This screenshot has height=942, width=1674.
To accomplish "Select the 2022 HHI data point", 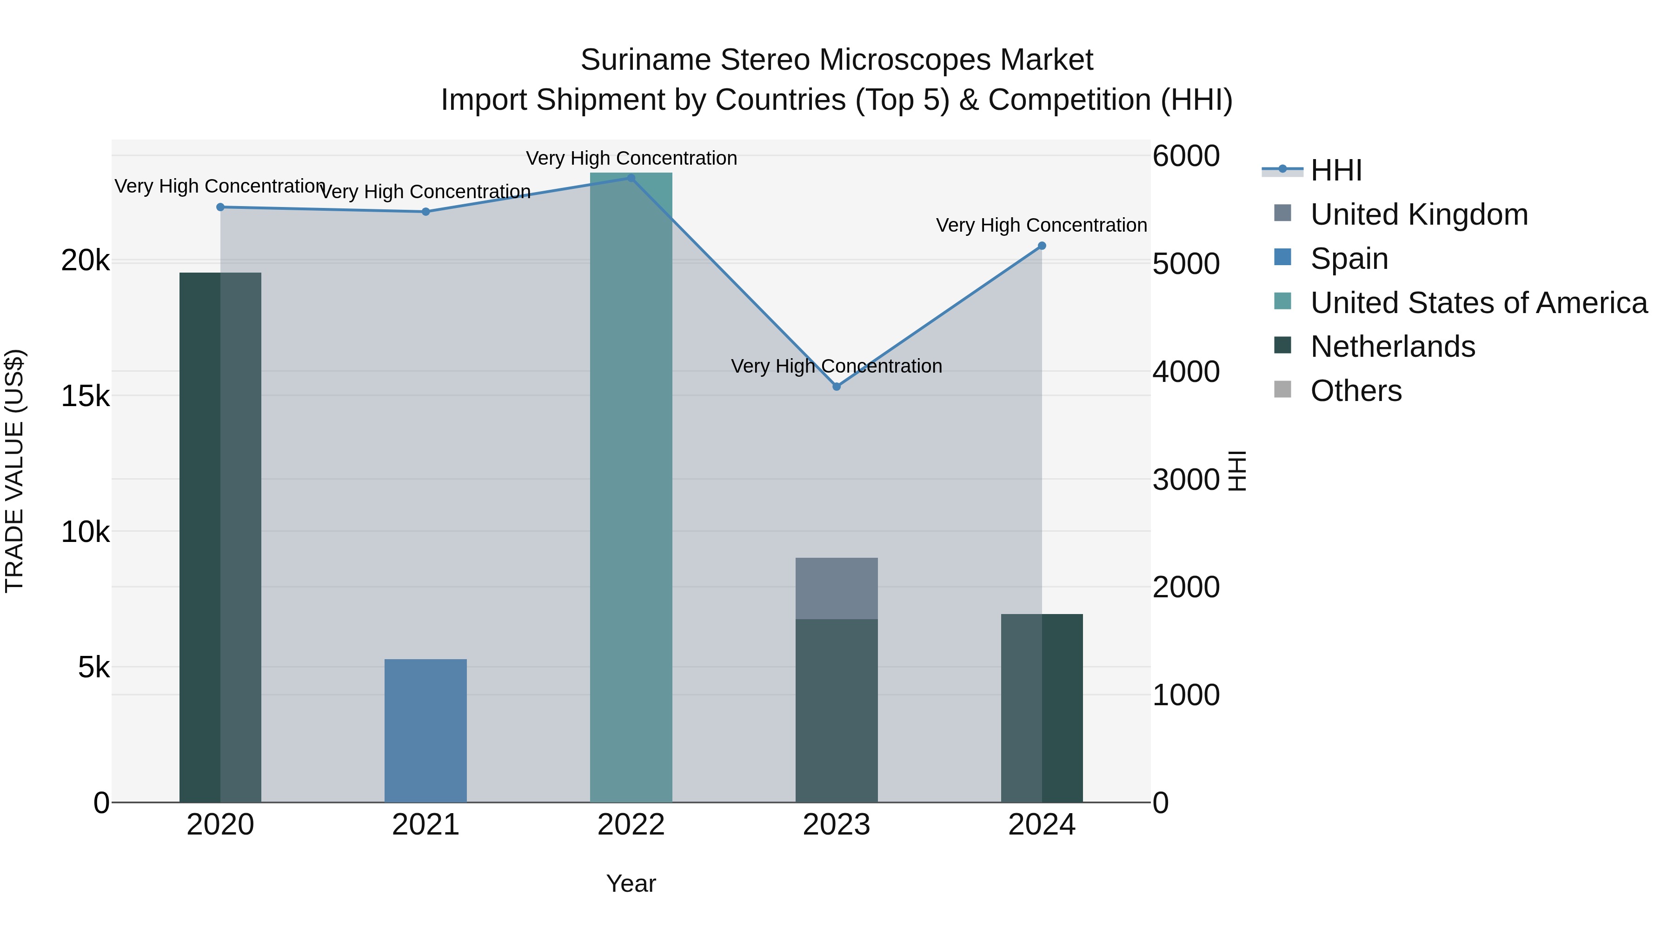I will point(631,178).
